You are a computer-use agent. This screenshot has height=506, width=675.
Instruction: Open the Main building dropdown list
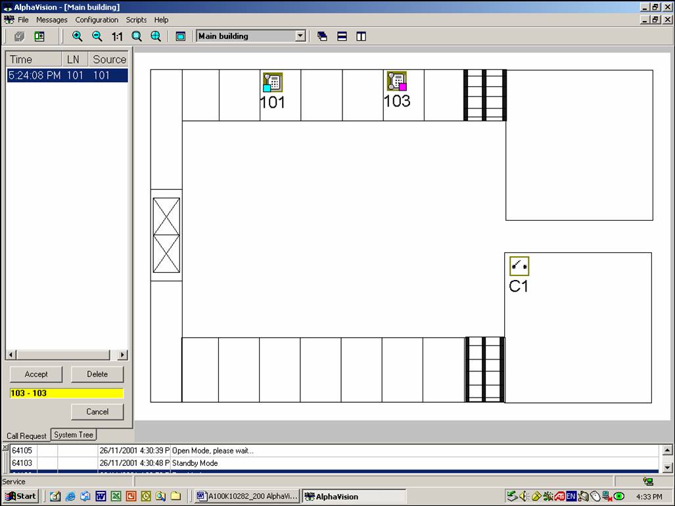click(300, 36)
